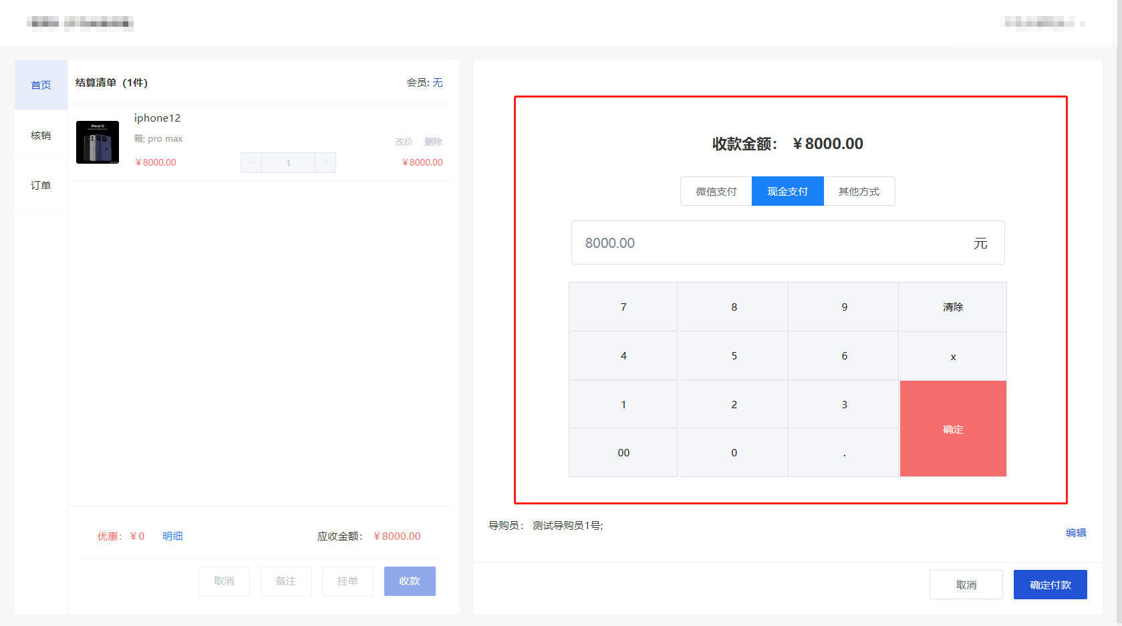
Task: Open the 核销 sidebar tab
Action: point(41,136)
